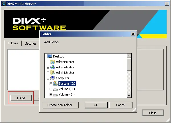171x123 pixels.
Task: Click Create new folder button
Action: 61,105
